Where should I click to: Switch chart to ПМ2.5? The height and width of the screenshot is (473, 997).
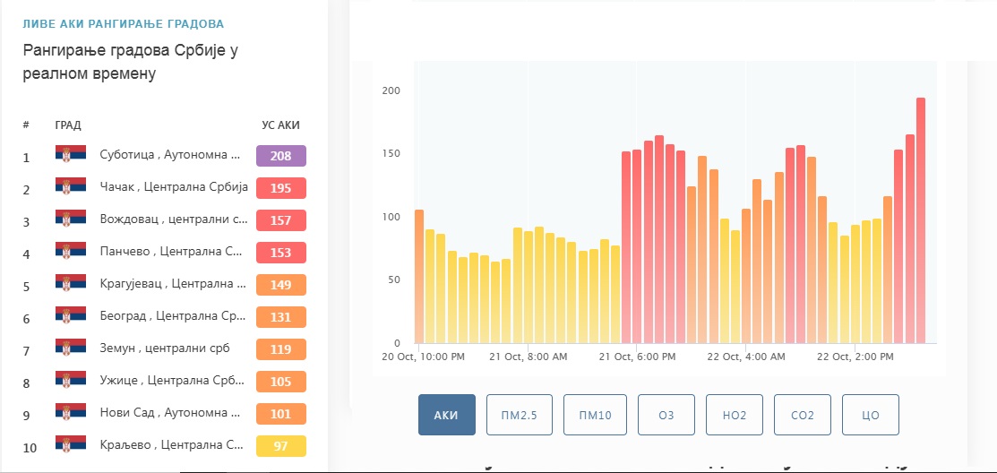coord(520,415)
